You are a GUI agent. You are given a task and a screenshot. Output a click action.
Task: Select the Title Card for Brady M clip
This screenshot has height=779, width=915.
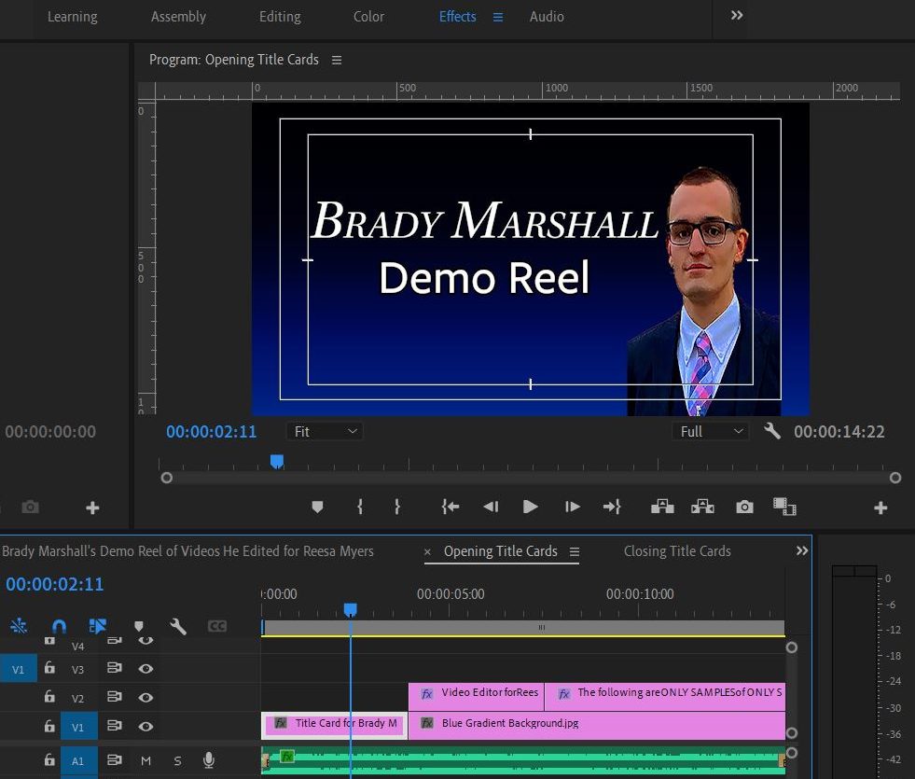coord(334,725)
